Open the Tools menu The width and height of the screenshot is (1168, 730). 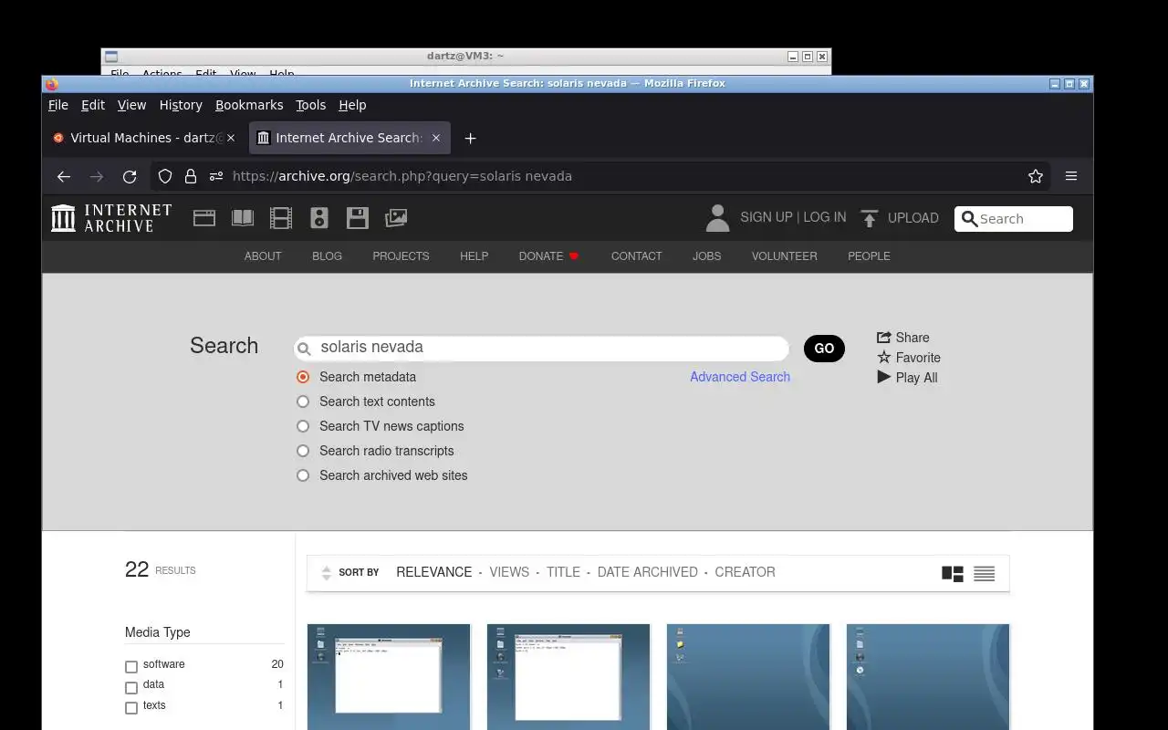click(310, 105)
